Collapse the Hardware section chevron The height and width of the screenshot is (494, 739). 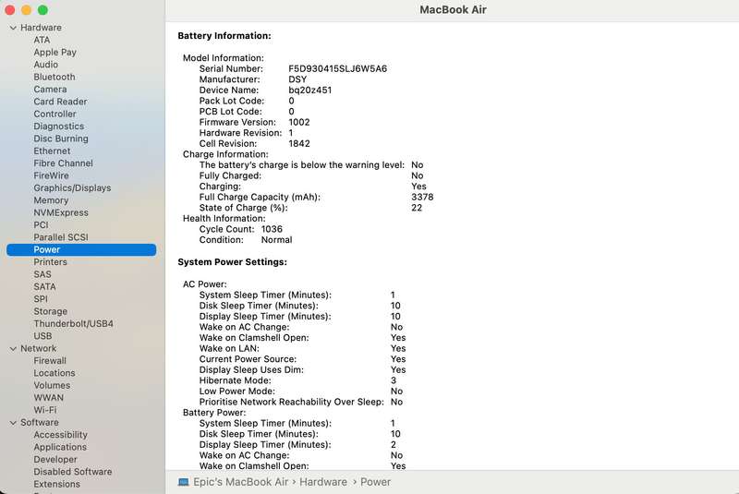click(13, 28)
